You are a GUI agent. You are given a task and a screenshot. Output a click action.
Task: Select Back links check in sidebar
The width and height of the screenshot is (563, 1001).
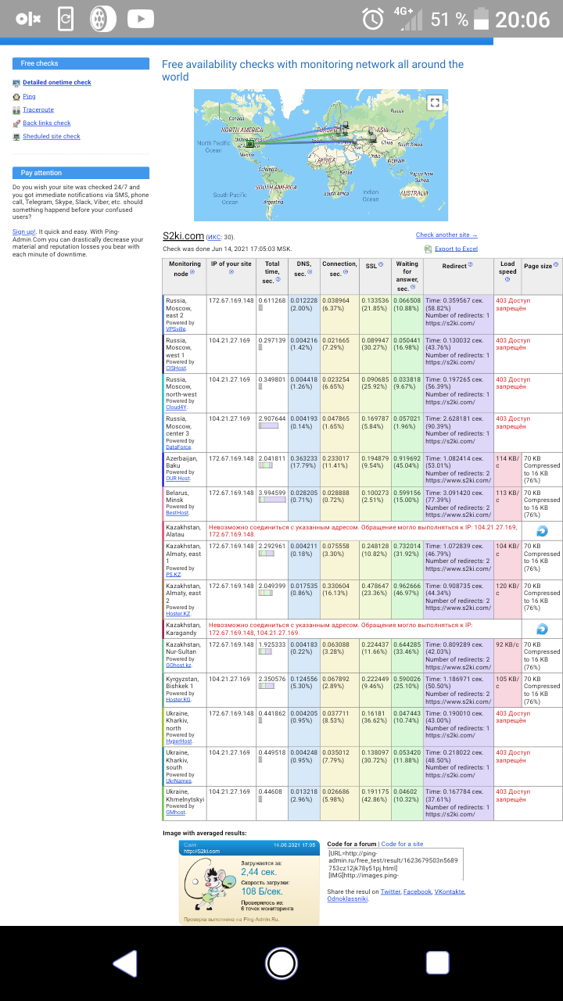coord(46,123)
